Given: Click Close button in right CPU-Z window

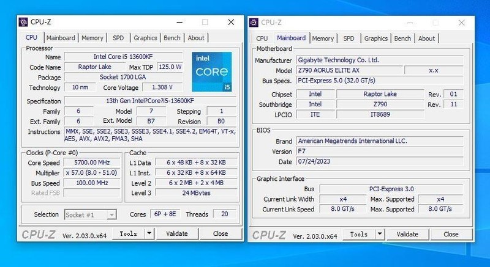Looking at the screenshot, I should point(451,234).
